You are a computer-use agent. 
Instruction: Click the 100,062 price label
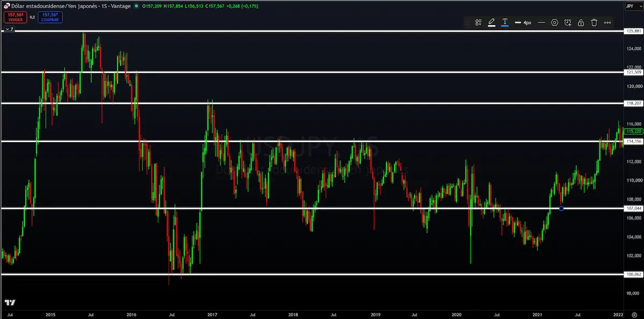click(x=634, y=274)
